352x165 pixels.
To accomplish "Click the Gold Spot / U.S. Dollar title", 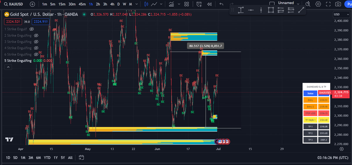I will 45,14.
